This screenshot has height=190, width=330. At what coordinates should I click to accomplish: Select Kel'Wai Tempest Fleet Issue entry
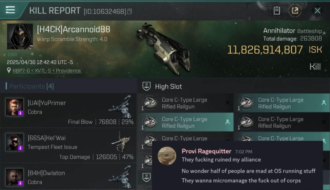coord(69,145)
